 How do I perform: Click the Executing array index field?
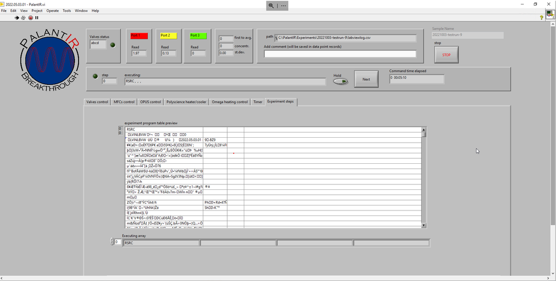[118, 242]
